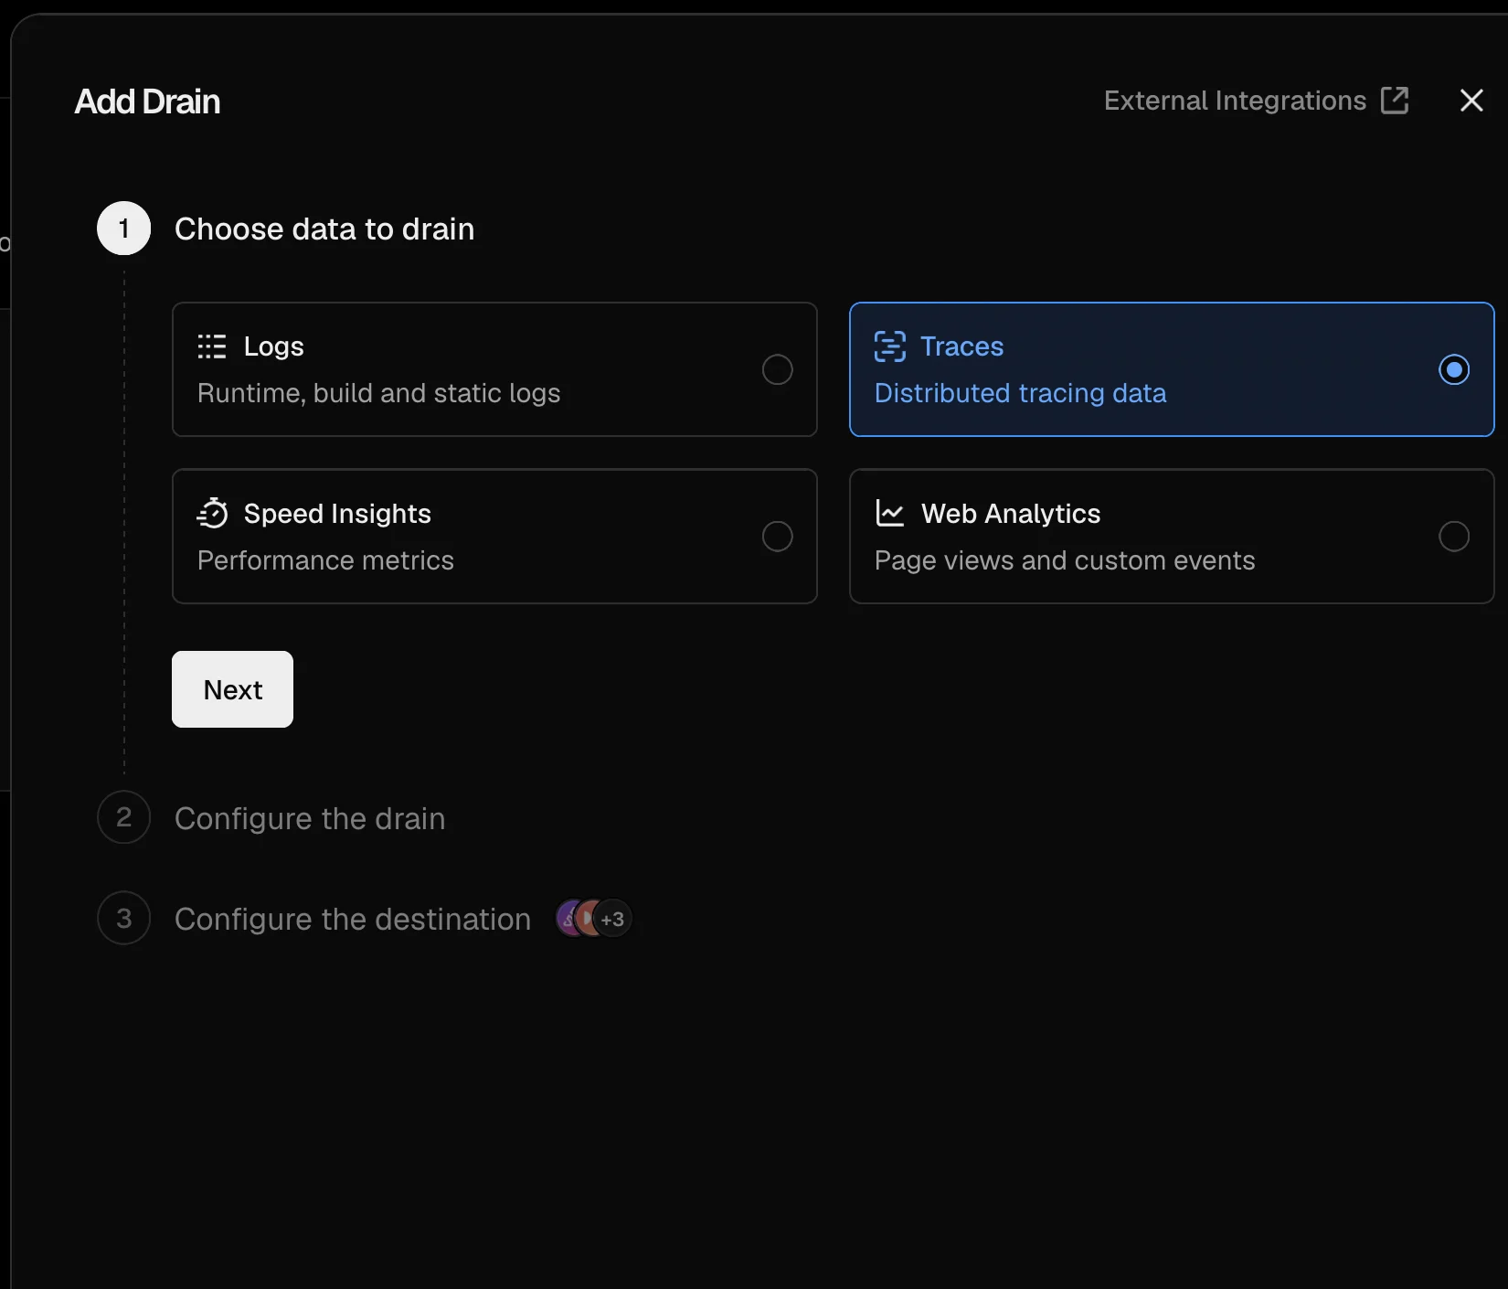
Task: Click the Logs card title text
Action: 273,347
